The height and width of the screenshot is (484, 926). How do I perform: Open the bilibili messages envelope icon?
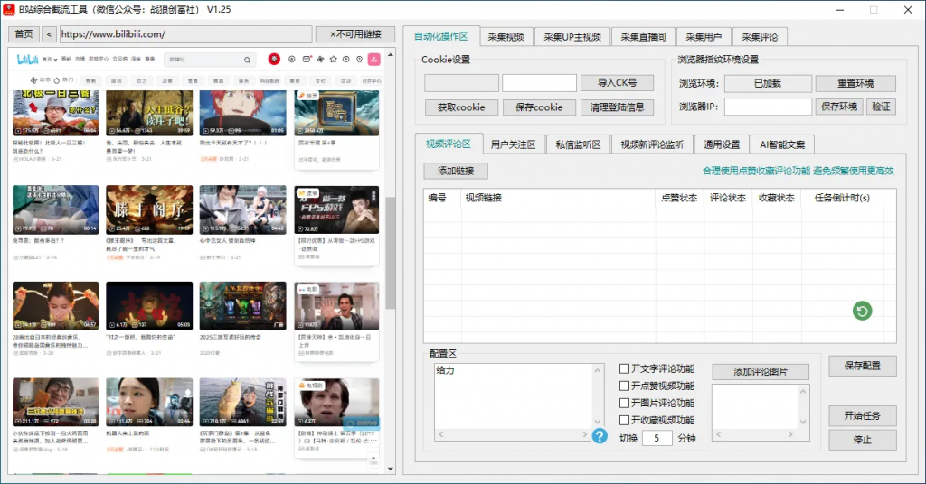(x=307, y=60)
